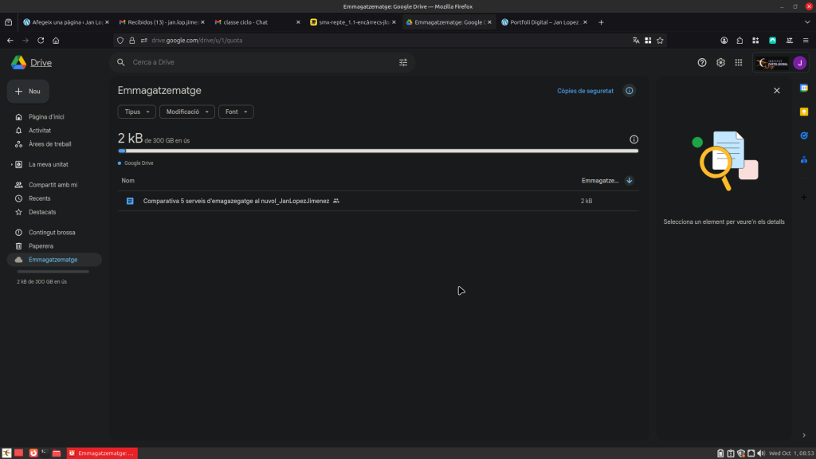Open Google Calendar in side panel
The height and width of the screenshot is (459, 816).
(x=804, y=88)
